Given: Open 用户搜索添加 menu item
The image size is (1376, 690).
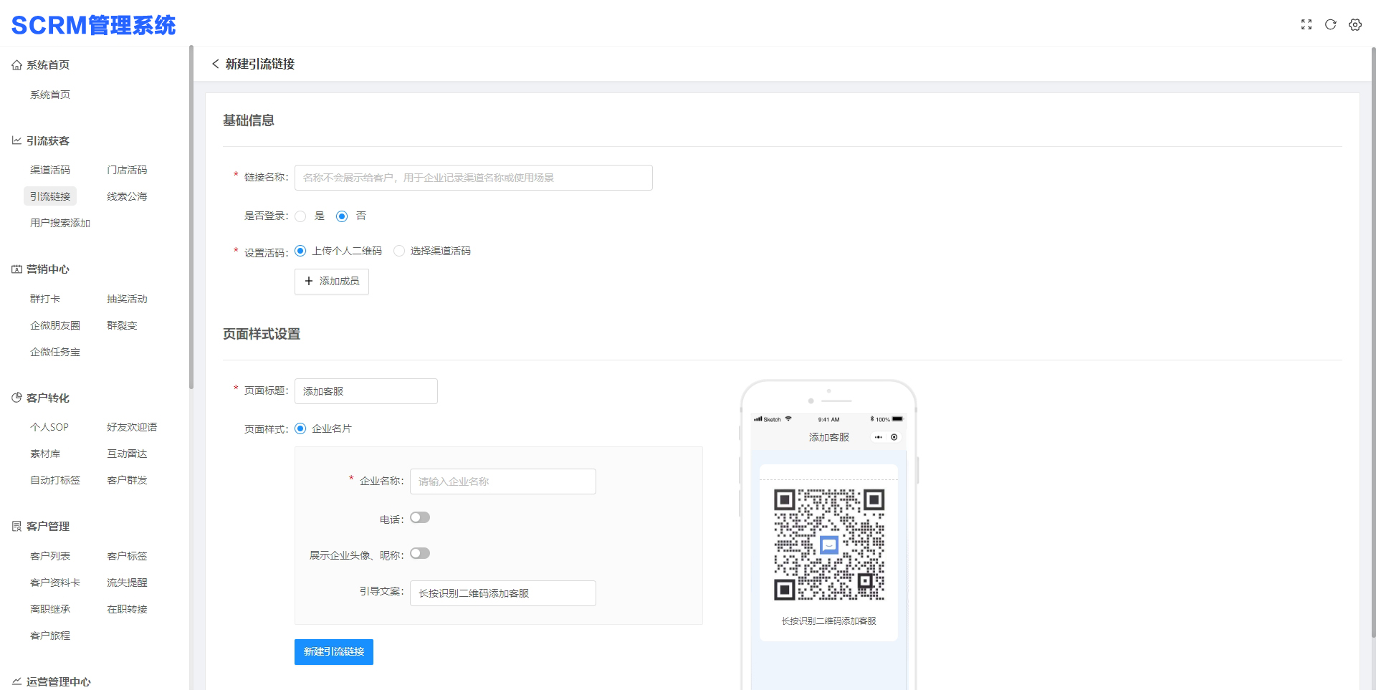Looking at the screenshot, I should [60, 223].
